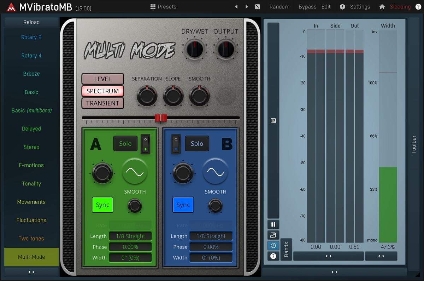This screenshot has width=424, height=281.
Task: Click the previous preset arrow icon
Action: [236, 7]
